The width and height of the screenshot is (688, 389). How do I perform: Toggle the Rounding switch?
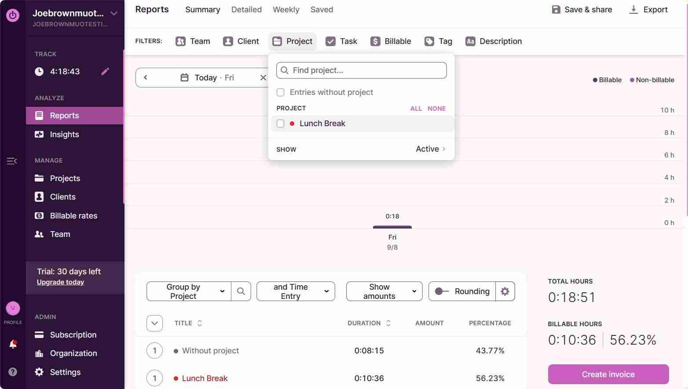pos(441,291)
